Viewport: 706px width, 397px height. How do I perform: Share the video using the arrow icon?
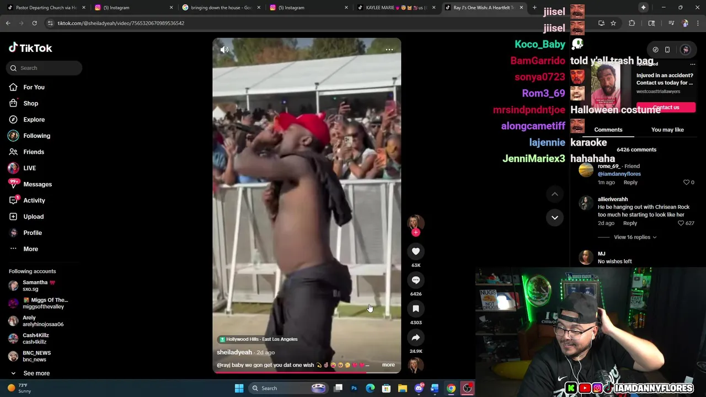pyautogui.click(x=416, y=337)
